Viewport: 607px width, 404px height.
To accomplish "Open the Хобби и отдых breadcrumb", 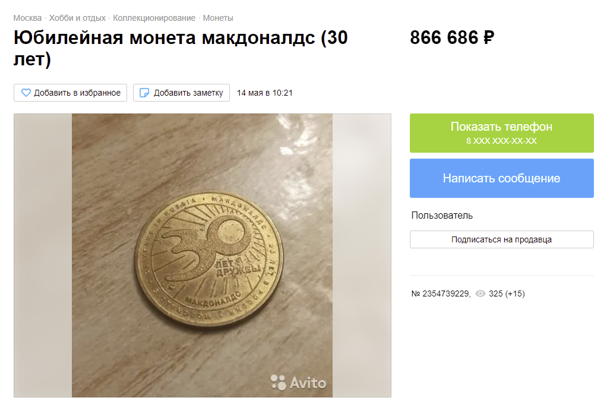I will click(x=77, y=18).
